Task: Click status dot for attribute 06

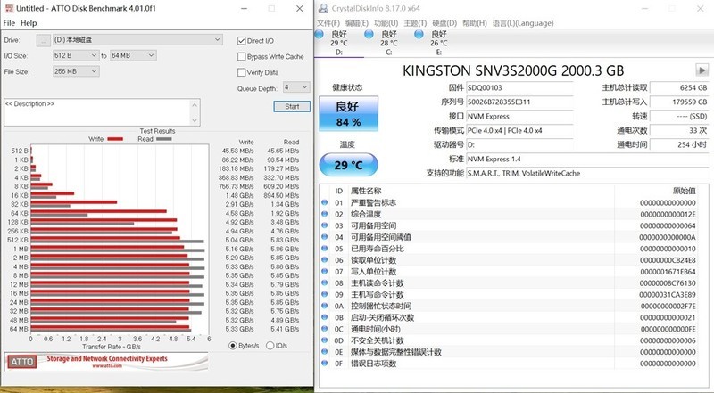Action: [324, 259]
